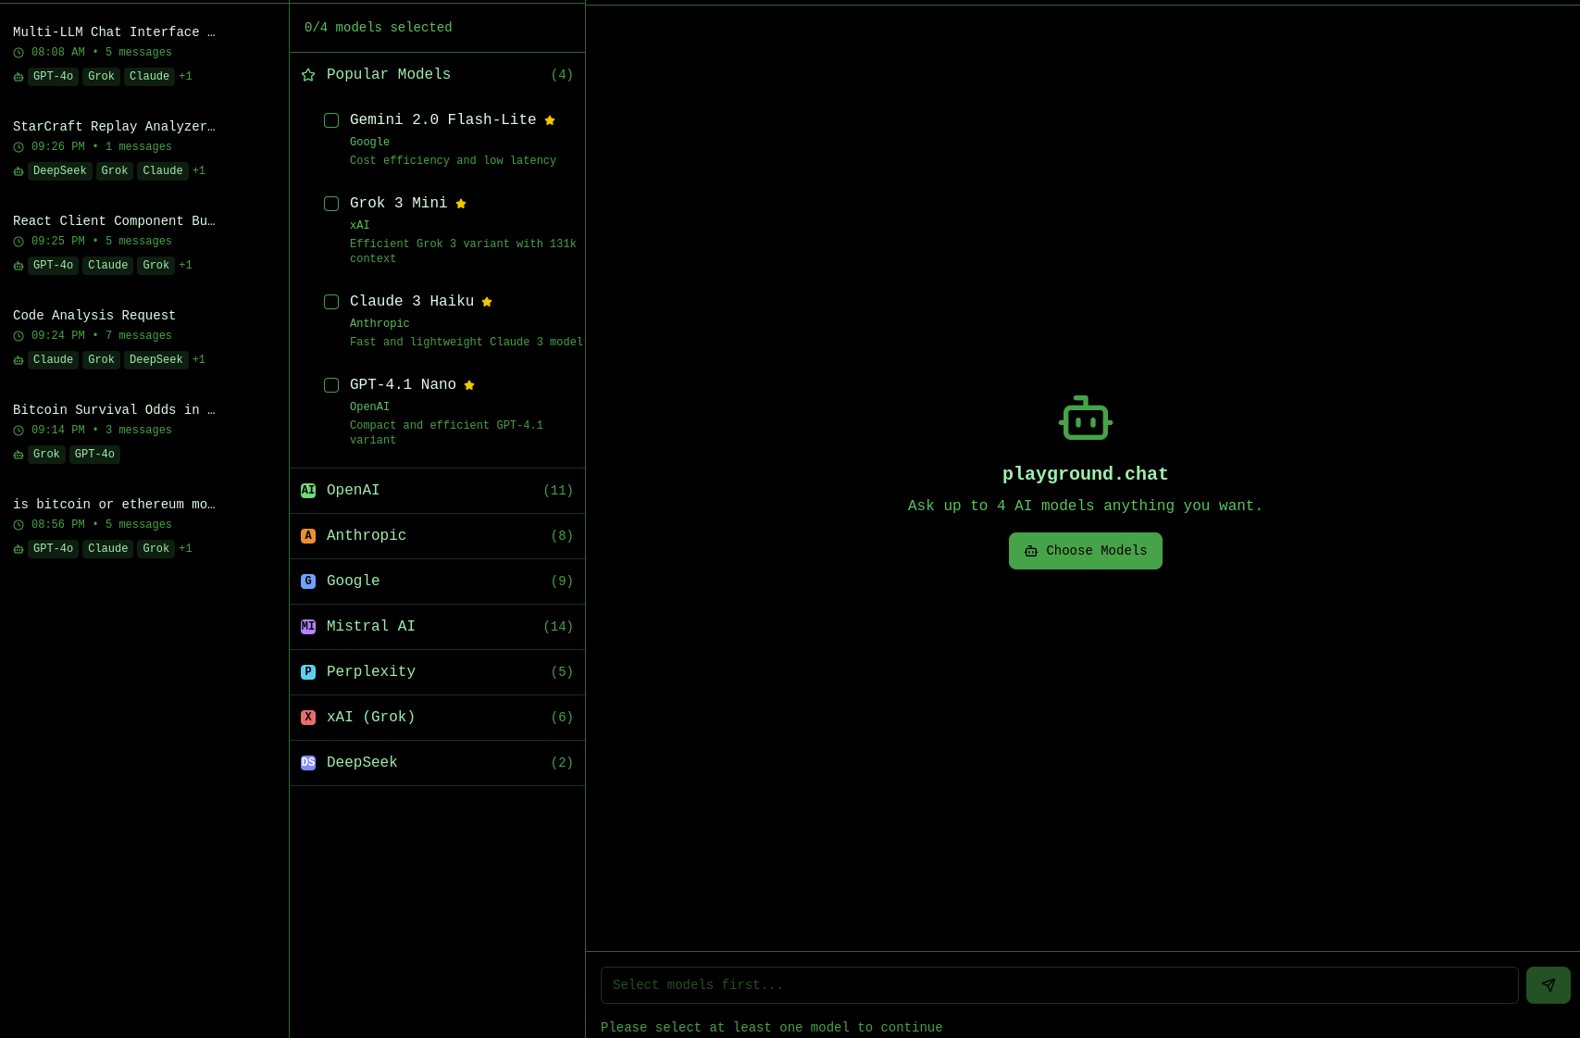Click the DeepSeek tag under Code Analysis Request
Viewport: 1580px width, 1038px height.
coord(156,360)
